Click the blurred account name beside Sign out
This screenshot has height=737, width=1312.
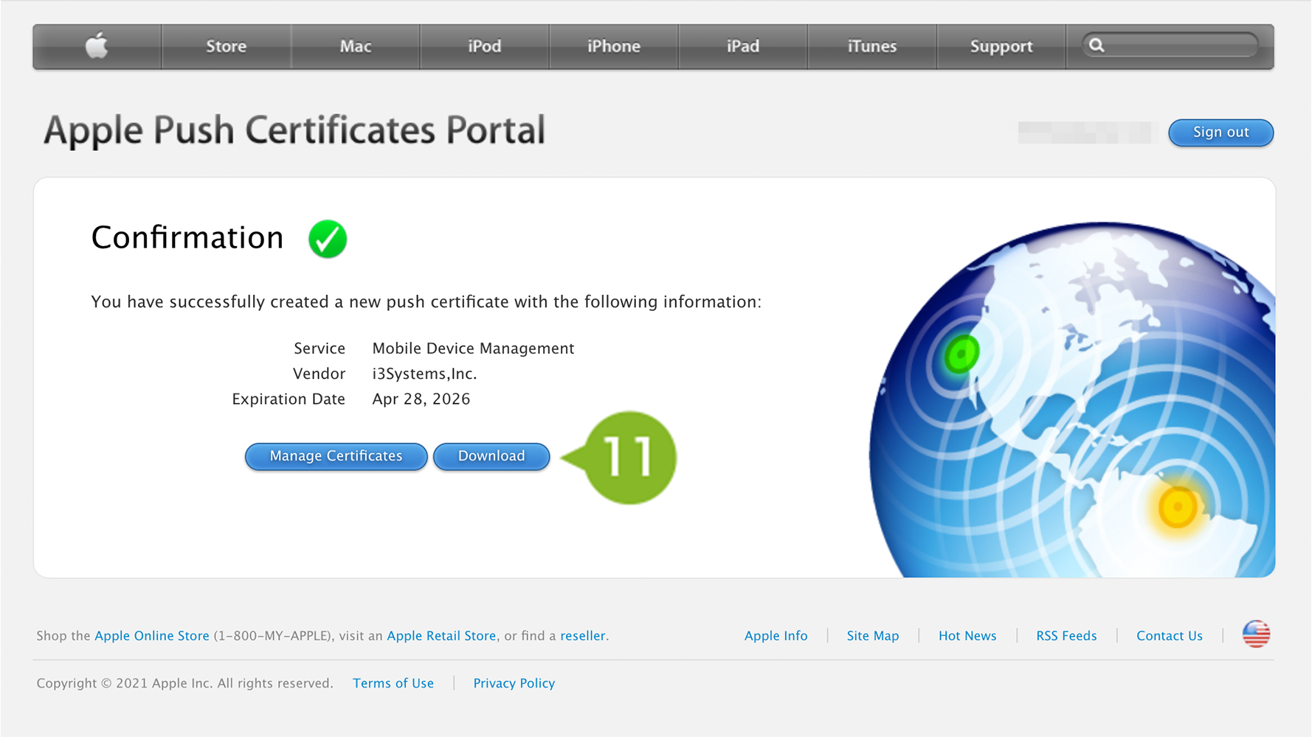tap(1084, 133)
